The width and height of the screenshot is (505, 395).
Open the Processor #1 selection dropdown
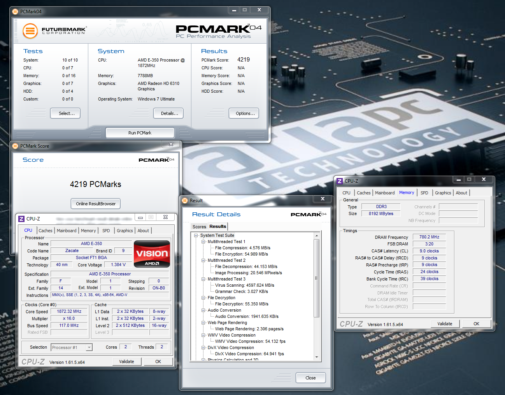coord(89,347)
